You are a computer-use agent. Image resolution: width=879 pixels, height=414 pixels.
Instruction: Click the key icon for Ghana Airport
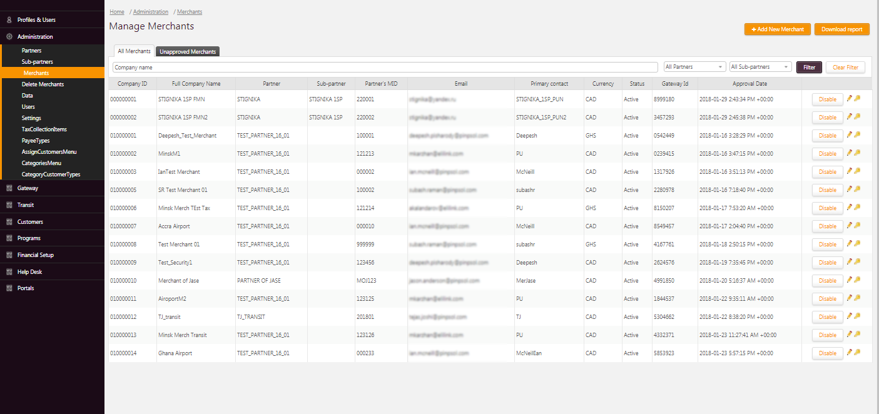tap(857, 352)
